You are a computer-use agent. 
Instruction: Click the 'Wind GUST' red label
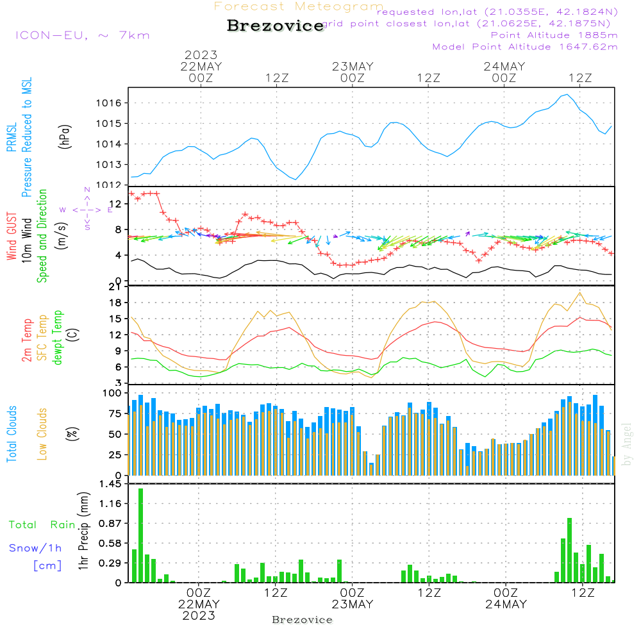12,237
